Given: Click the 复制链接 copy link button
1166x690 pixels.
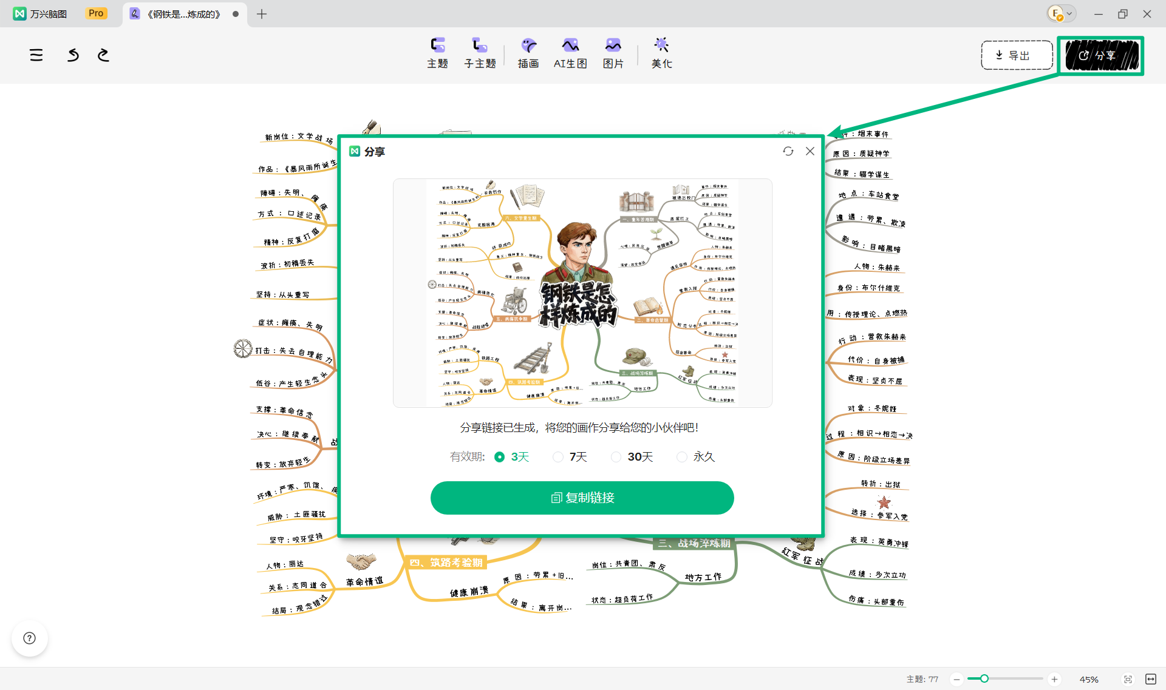Looking at the screenshot, I should click(582, 498).
